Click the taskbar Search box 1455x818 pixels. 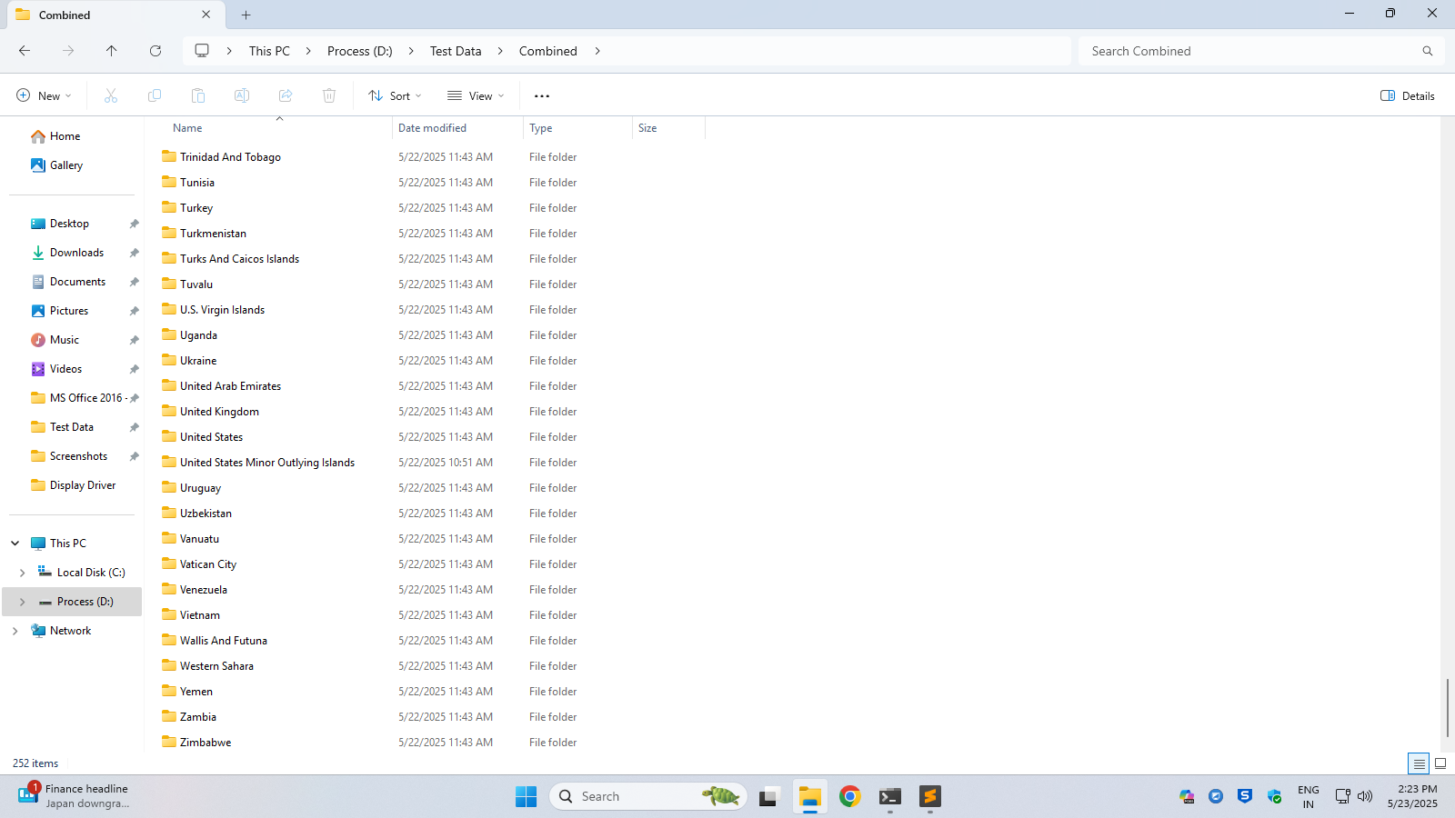coord(648,796)
